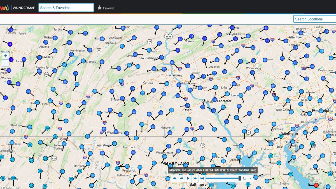This screenshot has width=336, height=189.
Task: Click the Carlisle town label
Action: click(148, 82)
